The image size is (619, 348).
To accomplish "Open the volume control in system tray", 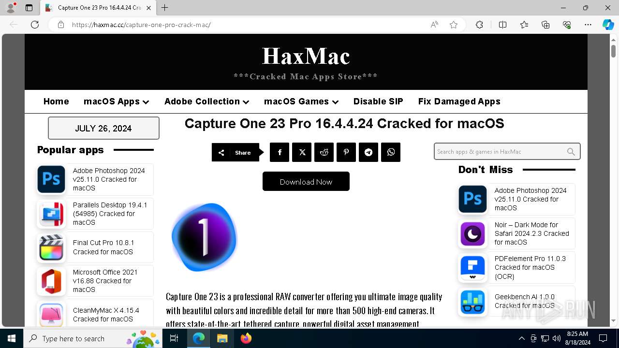I will (x=556, y=338).
